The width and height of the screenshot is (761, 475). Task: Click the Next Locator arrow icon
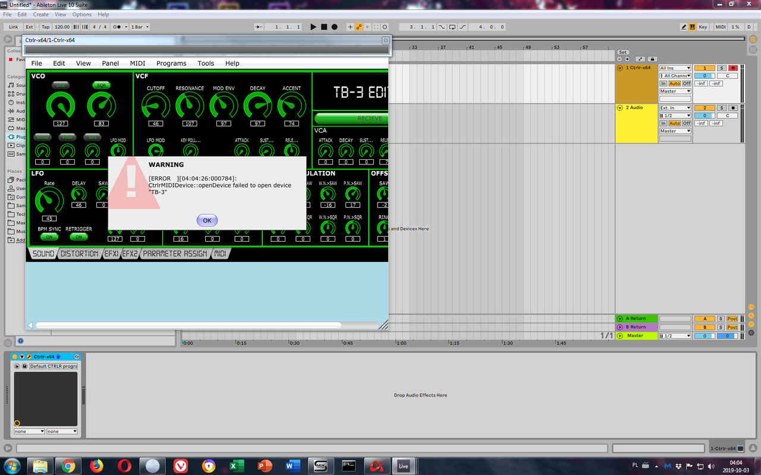627,59
